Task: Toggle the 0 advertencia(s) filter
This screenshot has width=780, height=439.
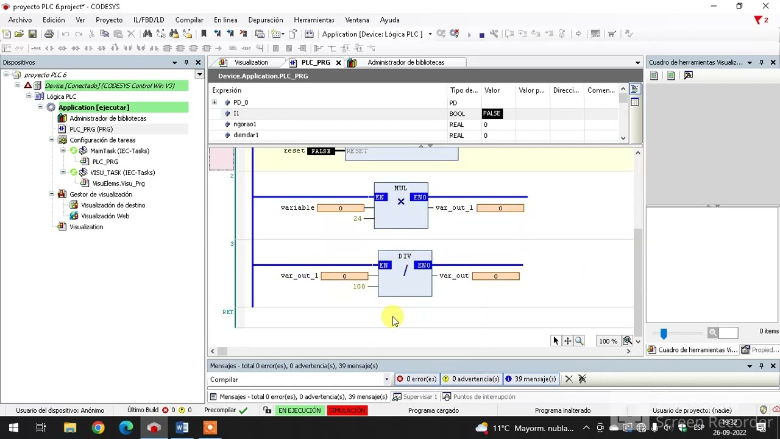Action: (470, 379)
